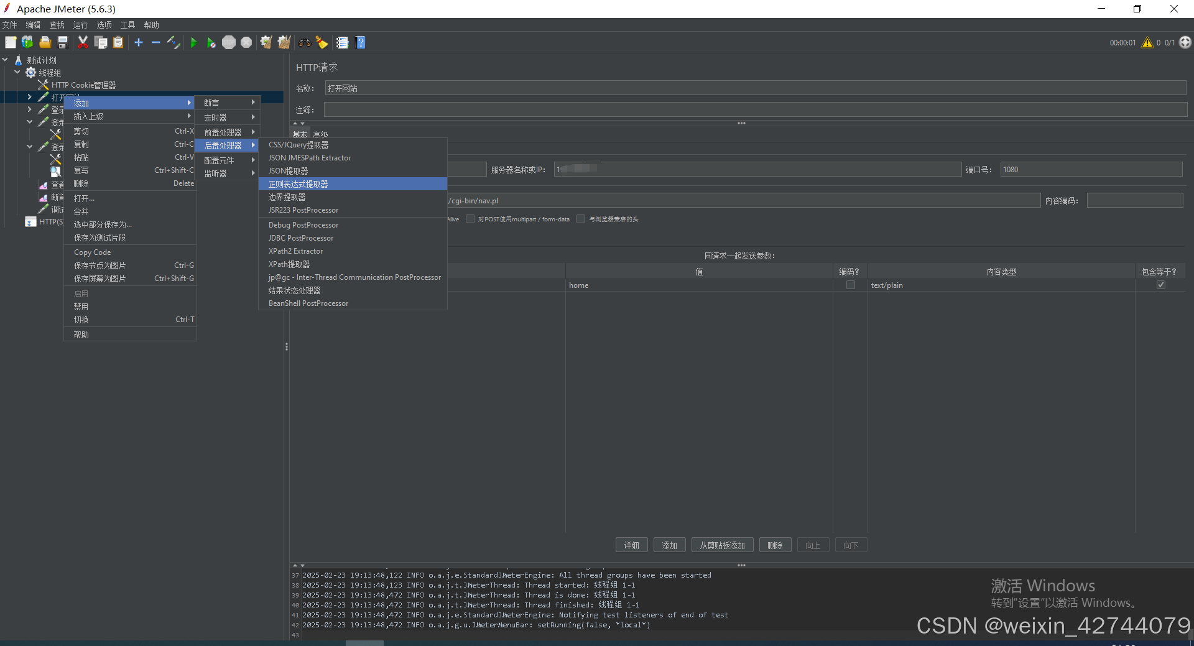Shut down threads with the round X icon
This screenshot has width=1194, height=646.
point(246,42)
